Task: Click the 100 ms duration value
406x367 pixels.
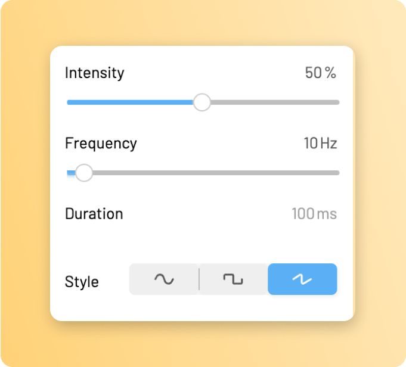Action: click(x=314, y=214)
